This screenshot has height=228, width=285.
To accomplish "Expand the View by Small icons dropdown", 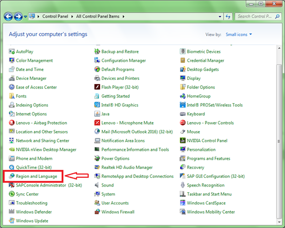I will pos(239,35).
